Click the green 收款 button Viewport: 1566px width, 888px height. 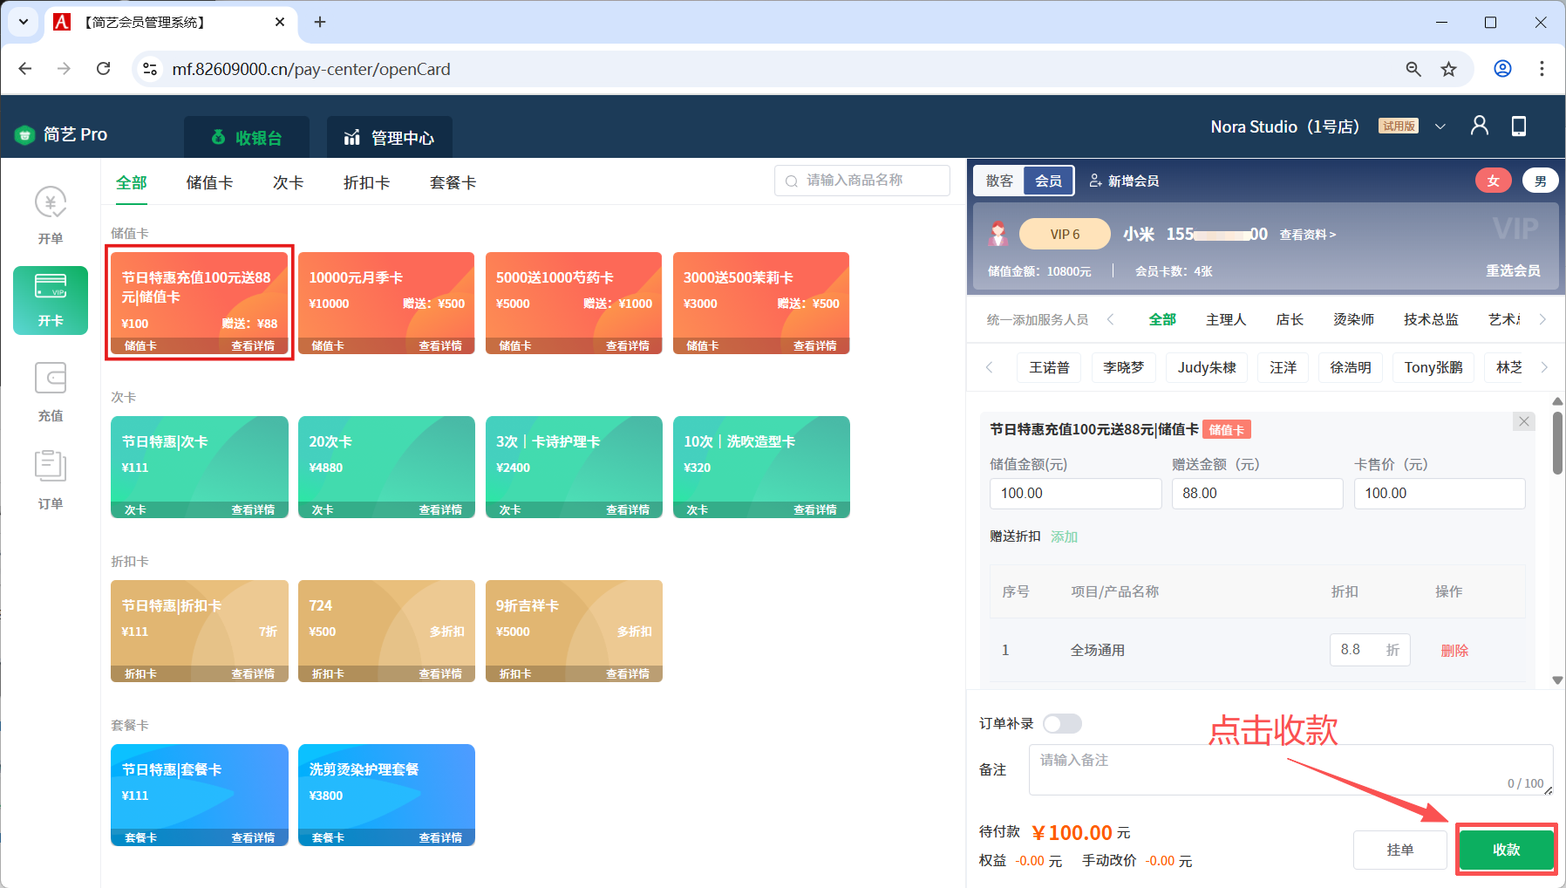(1506, 850)
